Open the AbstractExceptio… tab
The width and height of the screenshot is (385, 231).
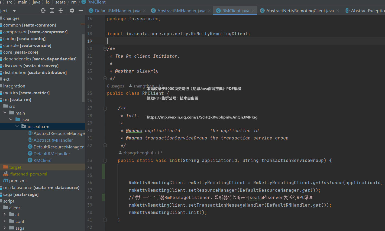(x=365, y=11)
